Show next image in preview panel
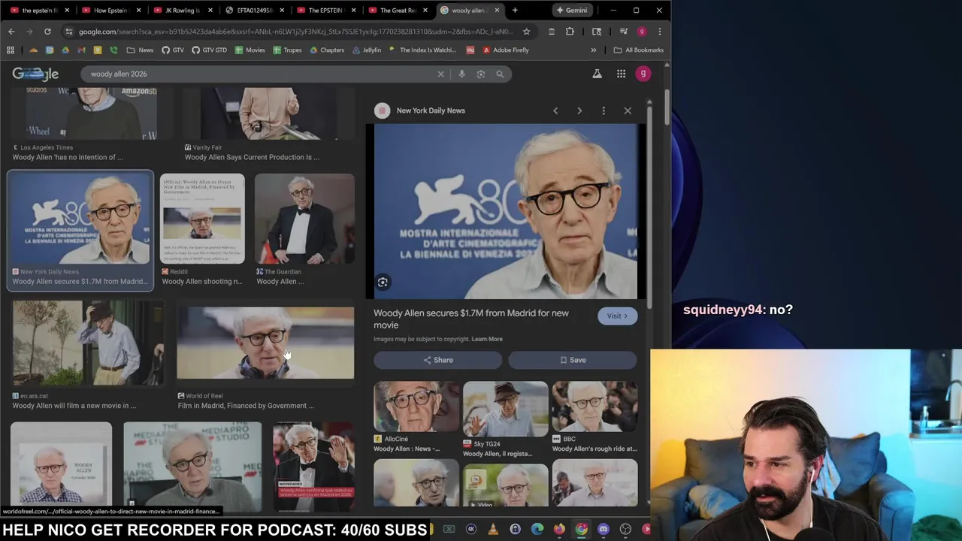Screen dimensions: 962x541 click(579, 110)
